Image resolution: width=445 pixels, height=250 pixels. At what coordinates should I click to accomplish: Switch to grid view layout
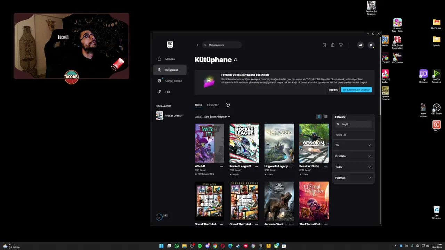[319, 117]
